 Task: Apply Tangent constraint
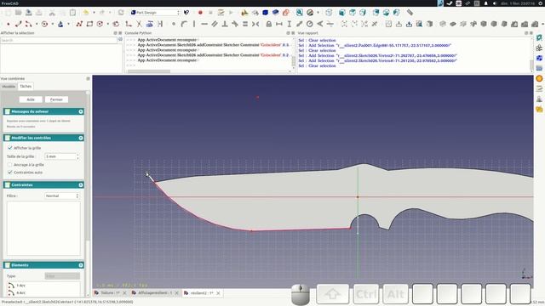(x=235, y=24)
